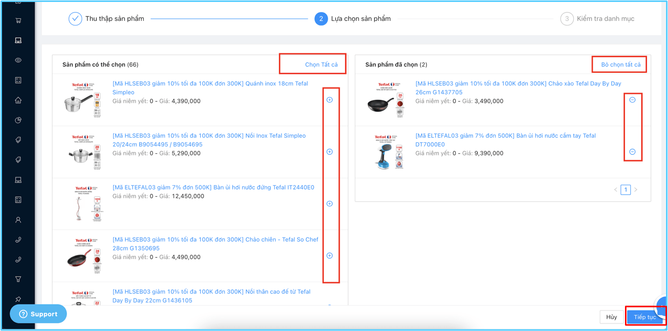
Task: Go to previous page in selected products pagination
Action: pyautogui.click(x=615, y=190)
